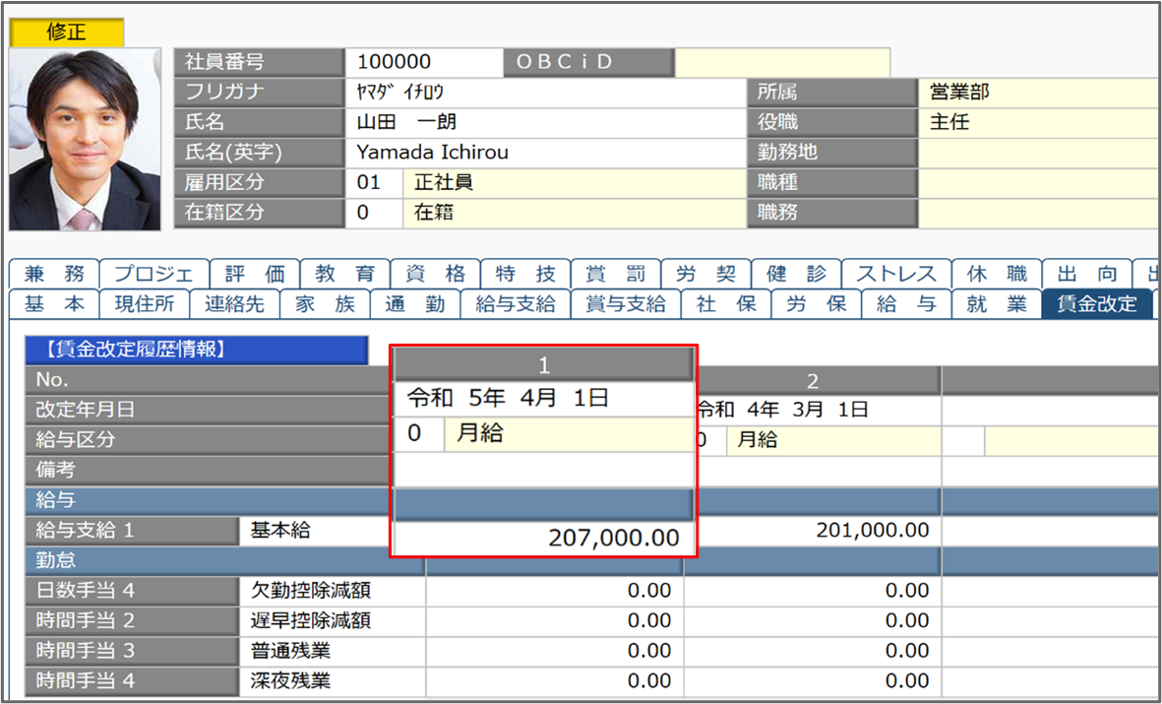Click the empty 職務 value field
The image size is (1162, 704).
[1040, 213]
